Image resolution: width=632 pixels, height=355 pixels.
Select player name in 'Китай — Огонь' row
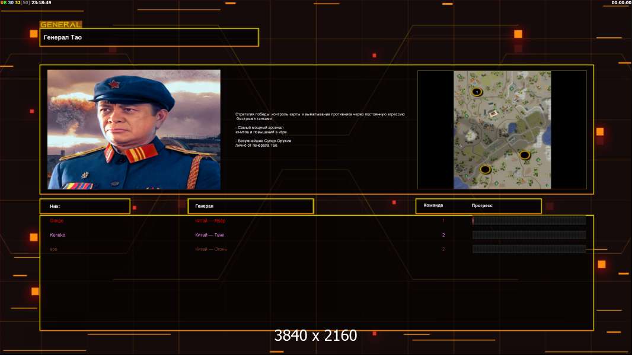point(53,249)
